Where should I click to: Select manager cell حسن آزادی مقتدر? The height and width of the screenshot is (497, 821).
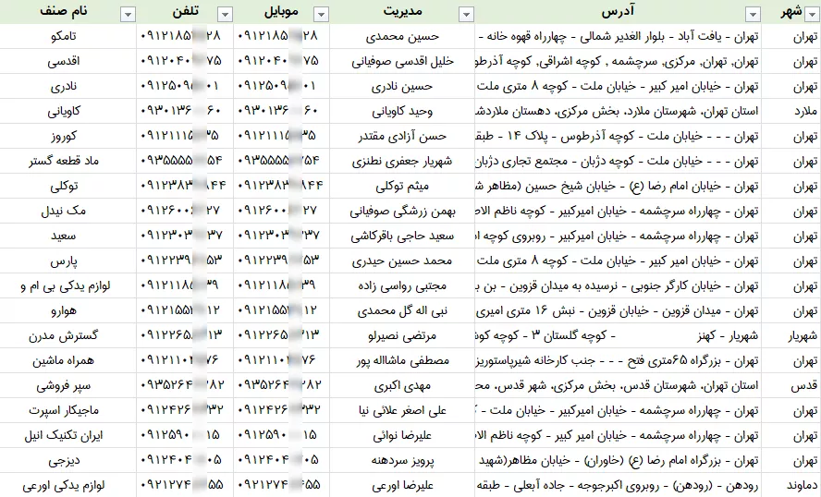pos(402,136)
